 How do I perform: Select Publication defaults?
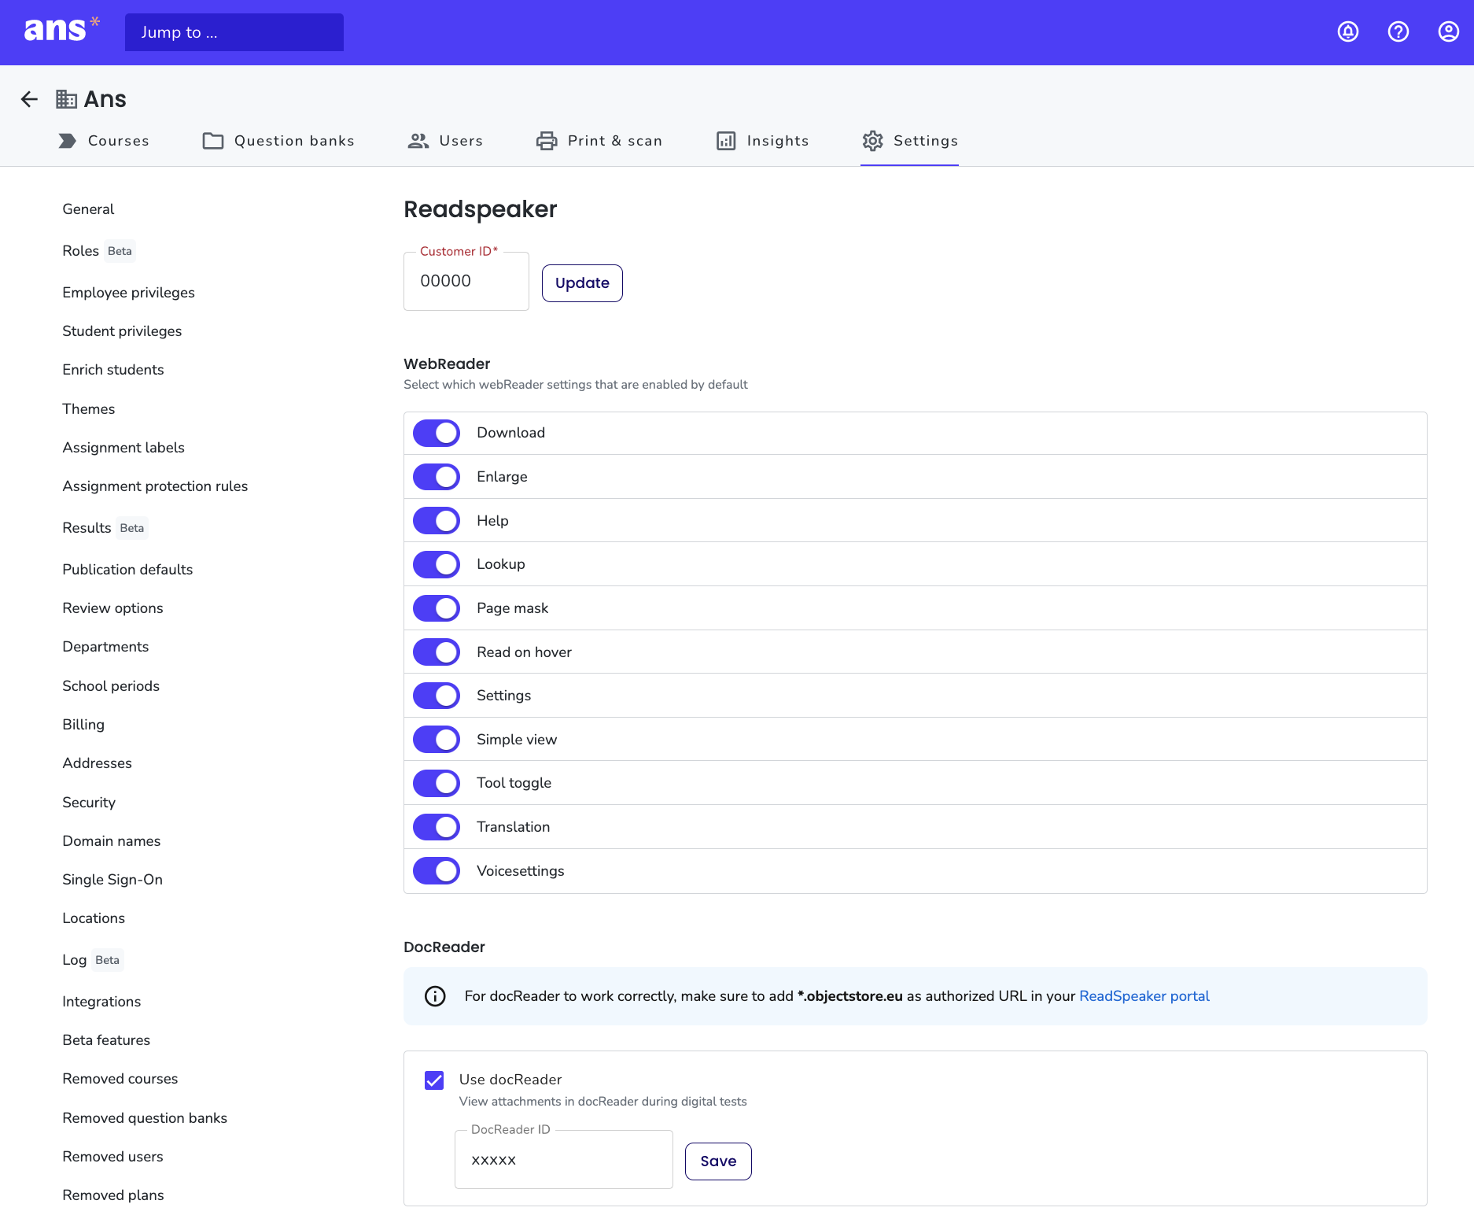point(127,570)
